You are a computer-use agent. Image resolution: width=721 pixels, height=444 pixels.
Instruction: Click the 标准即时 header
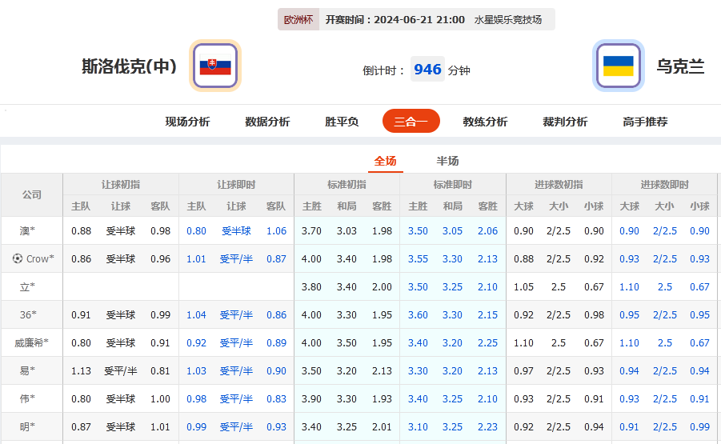click(x=453, y=185)
